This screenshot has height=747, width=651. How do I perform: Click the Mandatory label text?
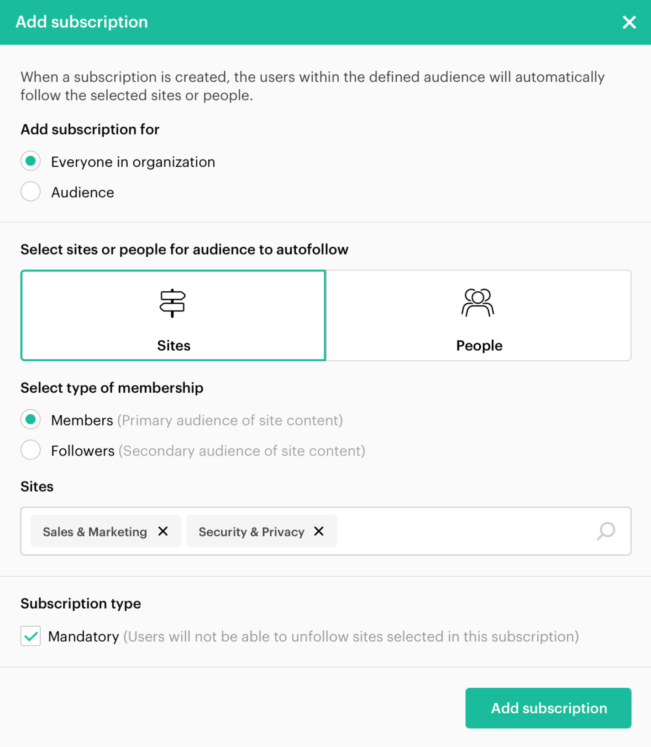tap(84, 637)
